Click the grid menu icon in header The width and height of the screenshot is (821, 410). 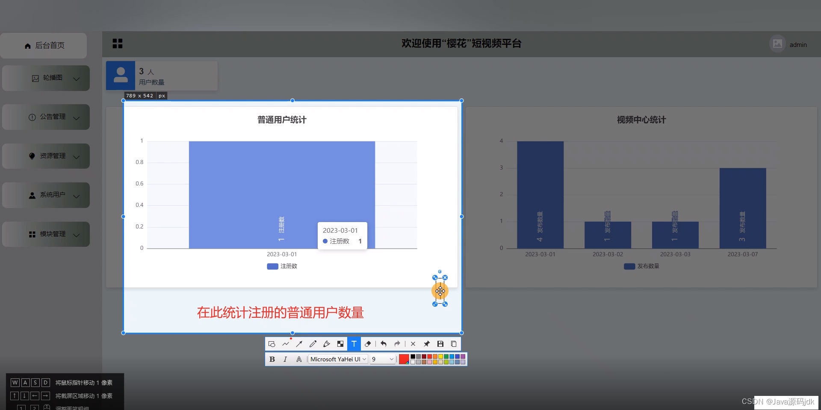pyautogui.click(x=117, y=44)
